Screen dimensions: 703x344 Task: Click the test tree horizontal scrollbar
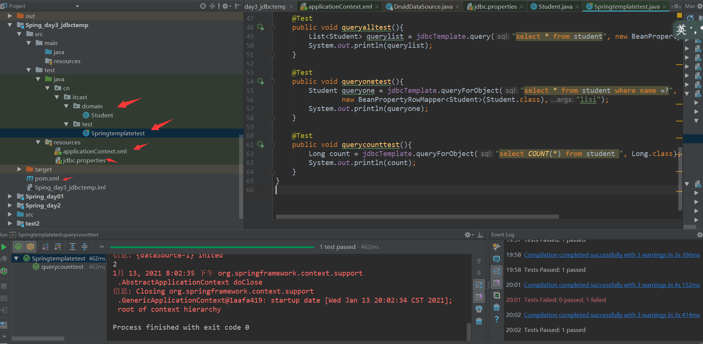pos(38,338)
